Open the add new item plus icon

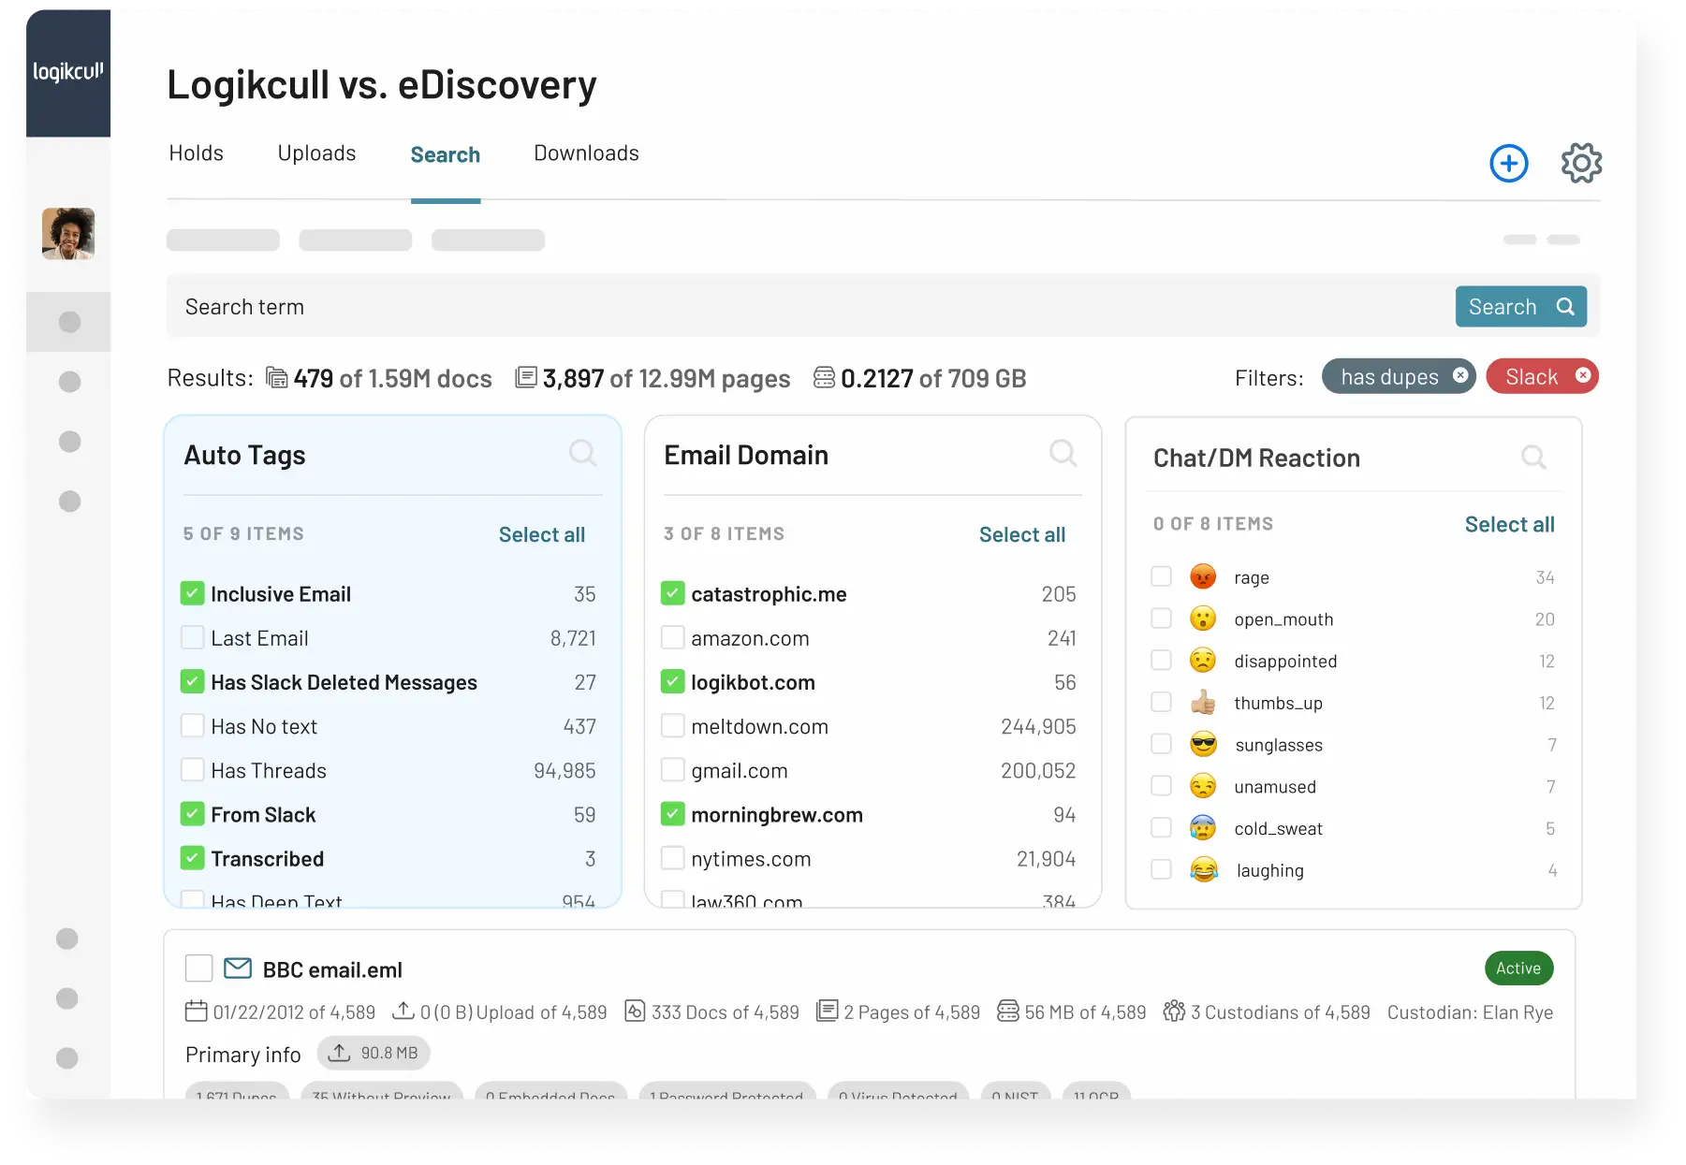click(1508, 163)
